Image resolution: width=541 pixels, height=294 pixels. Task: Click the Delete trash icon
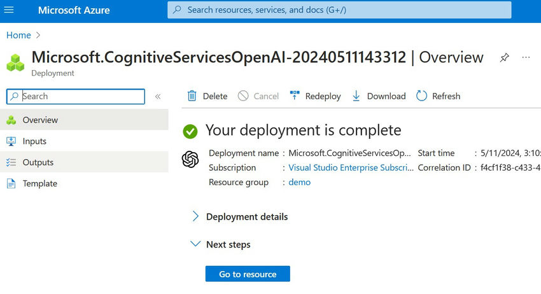click(192, 96)
